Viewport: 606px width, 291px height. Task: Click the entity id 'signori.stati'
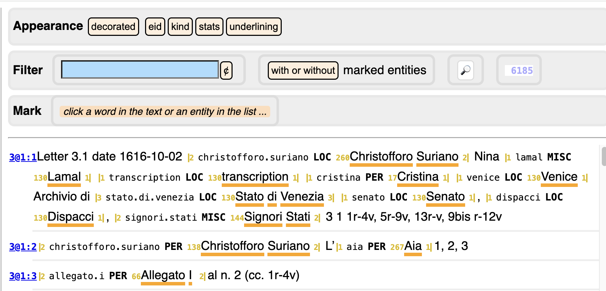(x=161, y=218)
